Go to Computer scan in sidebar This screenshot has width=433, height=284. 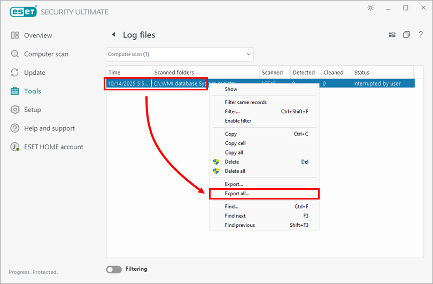click(x=46, y=54)
